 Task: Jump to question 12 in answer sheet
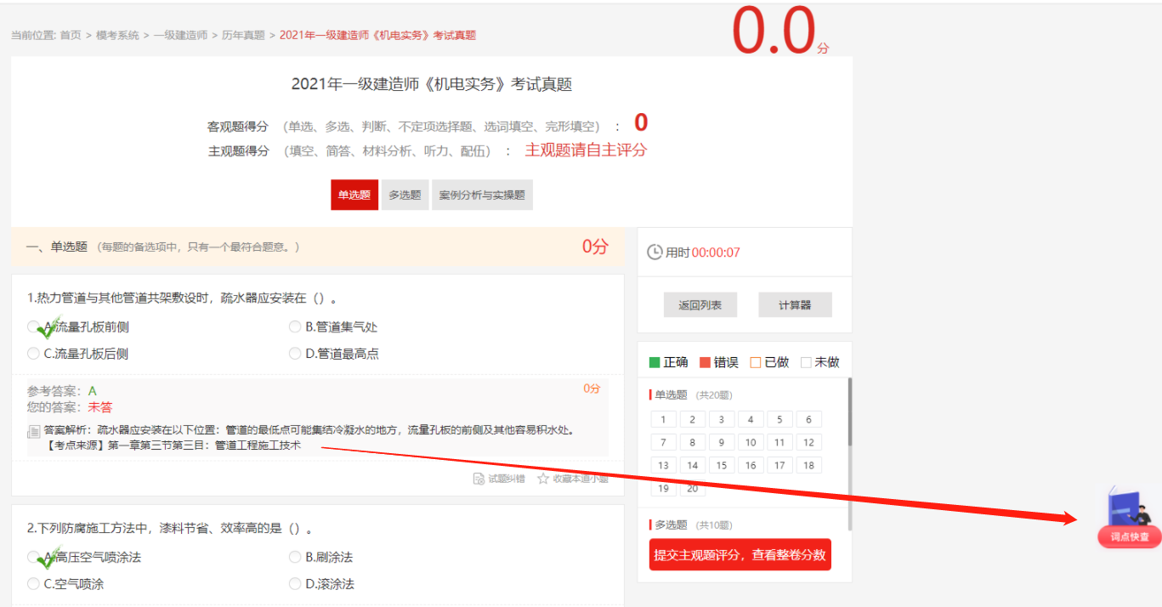click(808, 442)
